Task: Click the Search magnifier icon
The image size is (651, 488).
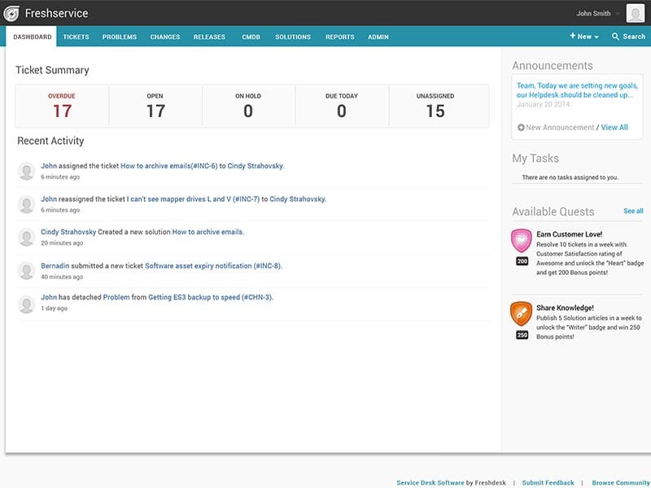Action: (616, 37)
